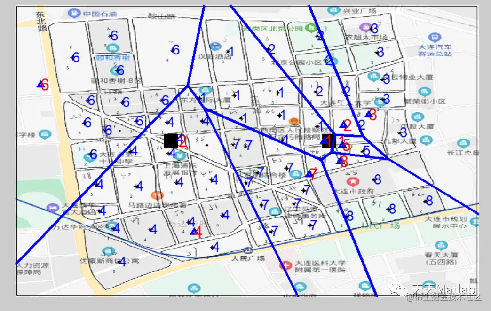Select the red hospital icon 大连医科大学附属第一医院
Screen dimensions: 491x311
pyautogui.click(x=285, y=265)
